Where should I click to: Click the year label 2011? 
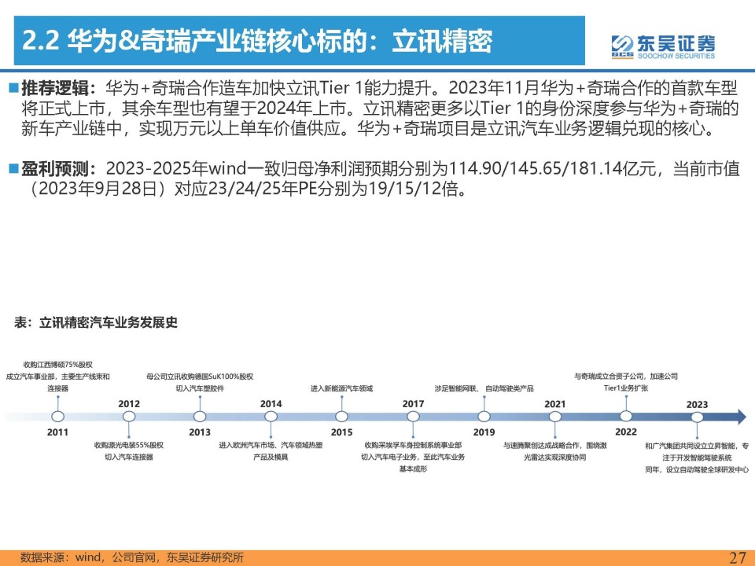click(57, 432)
